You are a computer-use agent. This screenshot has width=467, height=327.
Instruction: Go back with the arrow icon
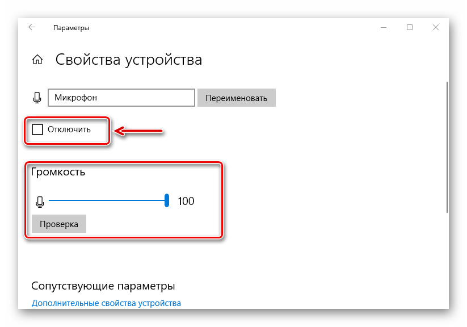point(32,27)
